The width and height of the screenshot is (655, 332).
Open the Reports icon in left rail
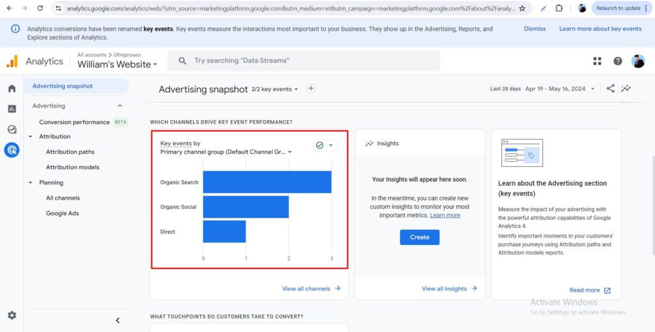tap(12, 109)
